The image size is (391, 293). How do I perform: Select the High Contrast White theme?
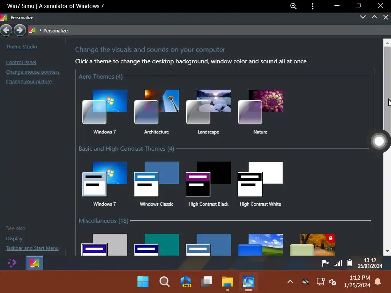click(260, 184)
